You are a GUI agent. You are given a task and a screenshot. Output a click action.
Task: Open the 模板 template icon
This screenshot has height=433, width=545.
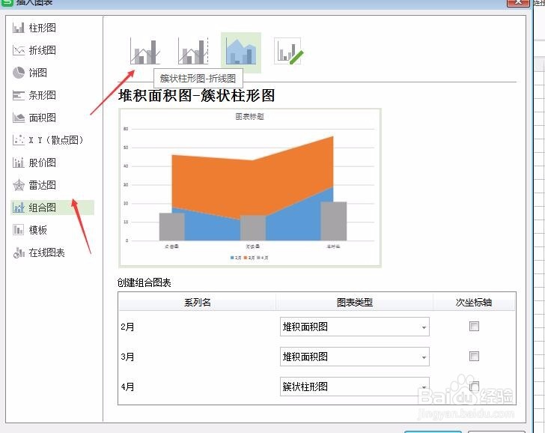19,230
